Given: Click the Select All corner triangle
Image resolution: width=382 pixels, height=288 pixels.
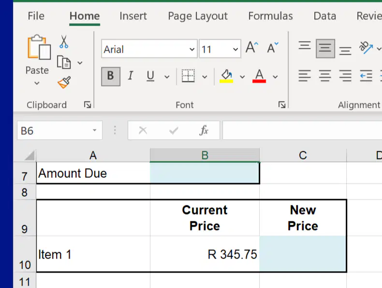Looking at the screenshot, I should tap(29, 156).
